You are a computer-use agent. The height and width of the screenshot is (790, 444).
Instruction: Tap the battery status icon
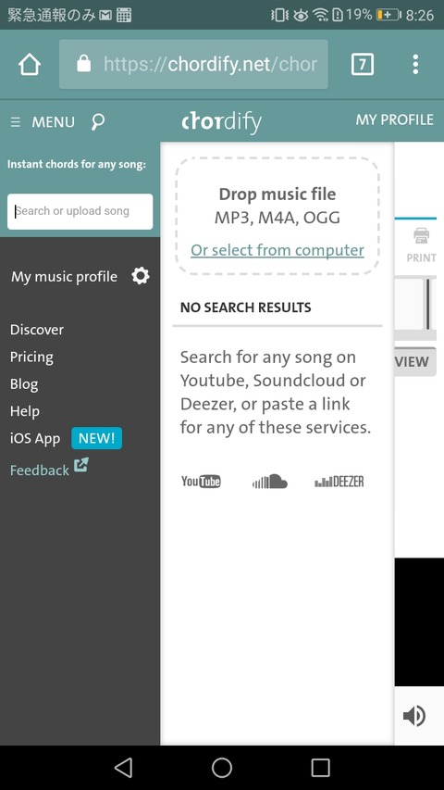click(x=388, y=15)
